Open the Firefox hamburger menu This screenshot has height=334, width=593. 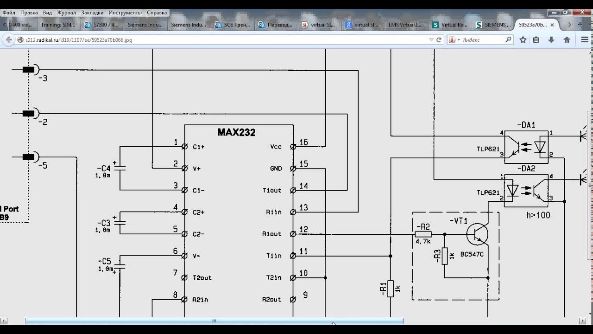(x=584, y=40)
